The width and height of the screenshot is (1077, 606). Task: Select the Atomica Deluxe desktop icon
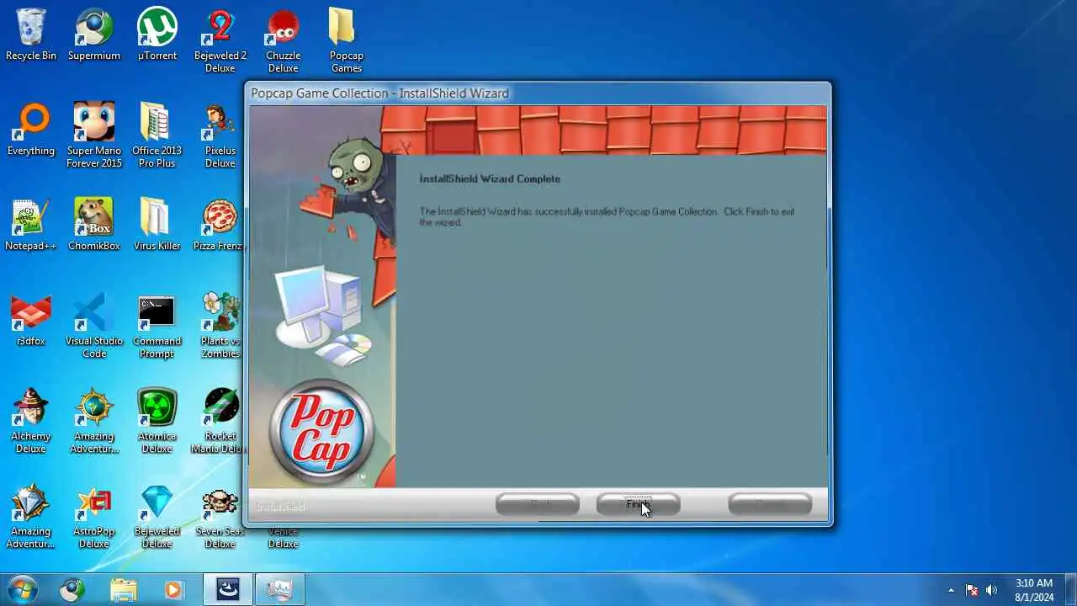click(157, 422)
